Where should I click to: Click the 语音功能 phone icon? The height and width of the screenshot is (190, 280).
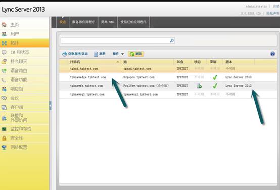(4, 80)
